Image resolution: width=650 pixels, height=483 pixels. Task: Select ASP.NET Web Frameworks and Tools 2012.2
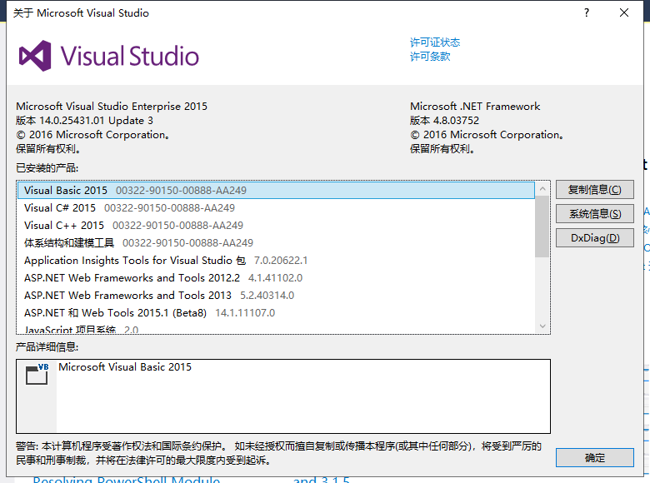point(276,277)
